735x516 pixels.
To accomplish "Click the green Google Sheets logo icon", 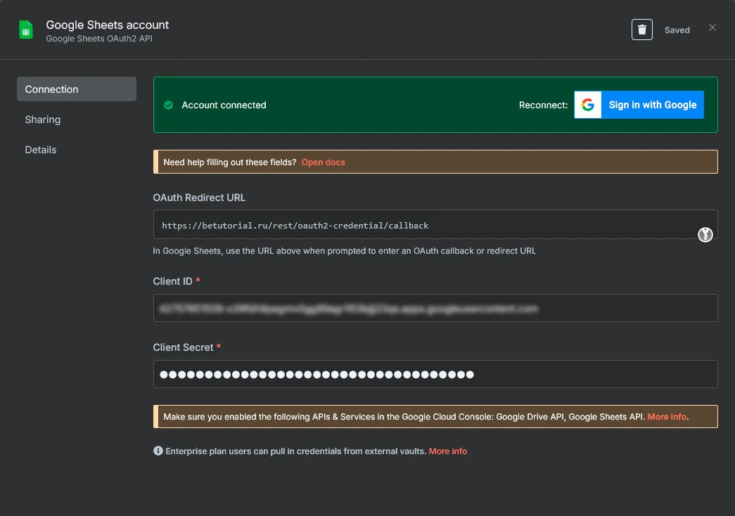I will [26, 30].
